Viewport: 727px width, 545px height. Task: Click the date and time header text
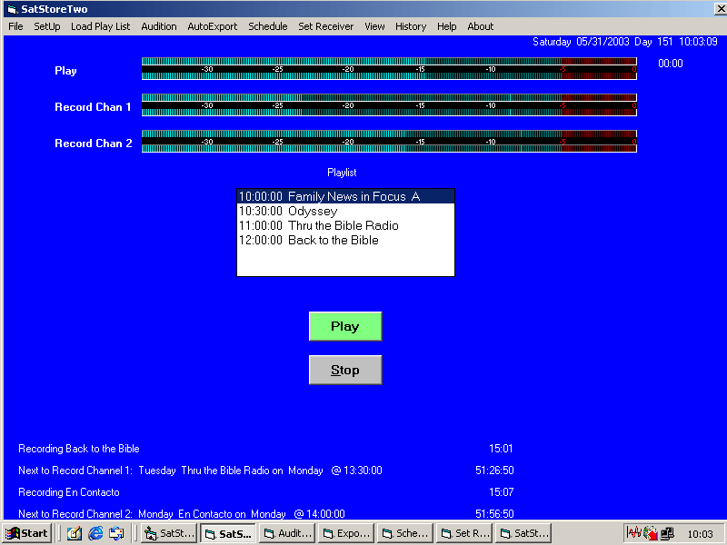[625, 42]
